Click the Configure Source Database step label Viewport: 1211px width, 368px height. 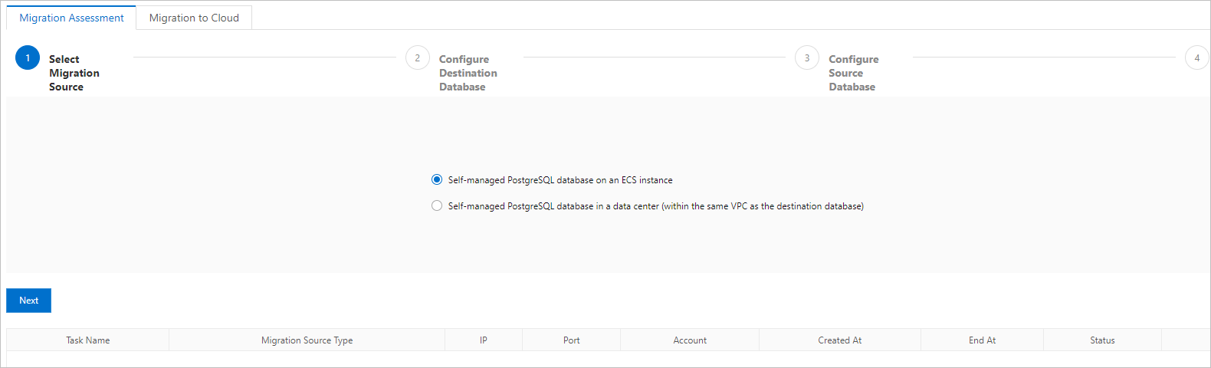coord(853,73)
